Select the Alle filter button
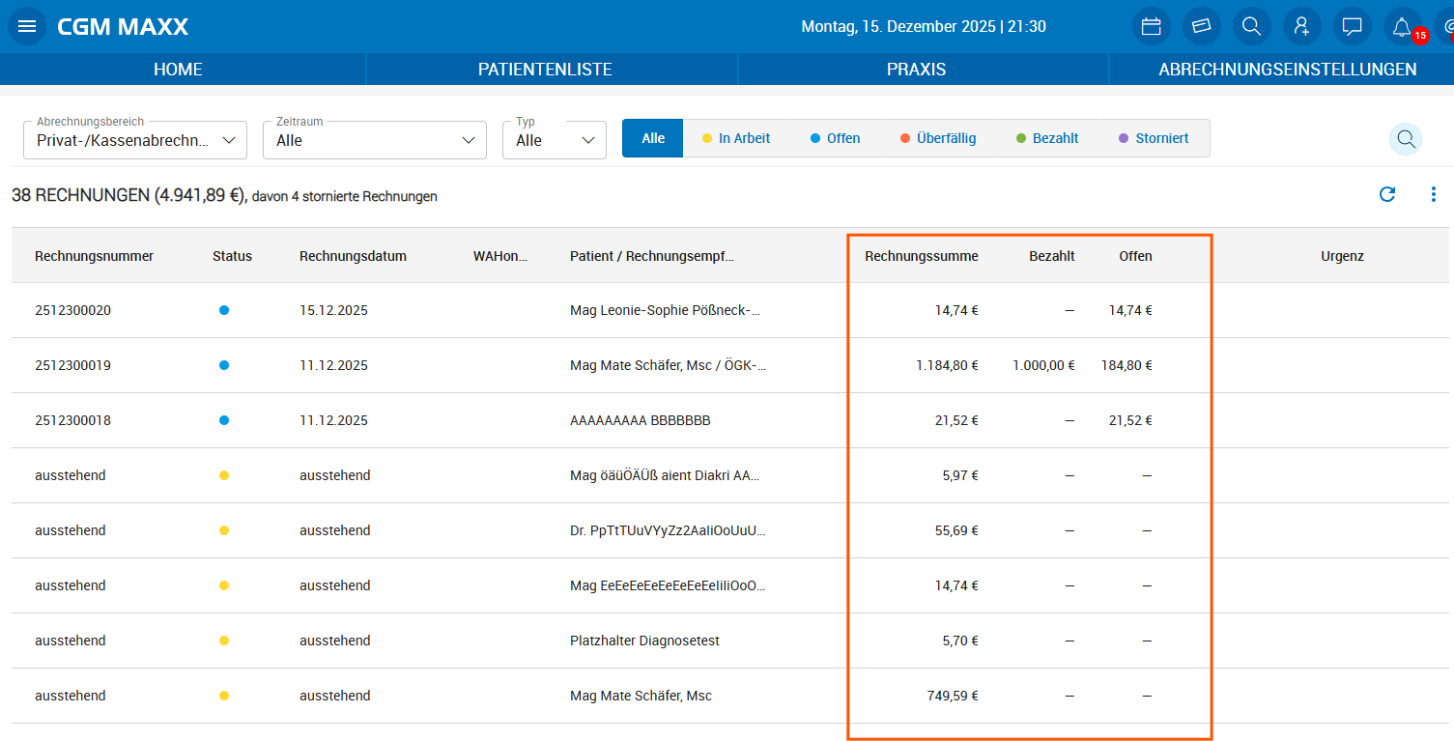Image resolution: width=1454 pixels, height=741 pixels. pos(653,138)
